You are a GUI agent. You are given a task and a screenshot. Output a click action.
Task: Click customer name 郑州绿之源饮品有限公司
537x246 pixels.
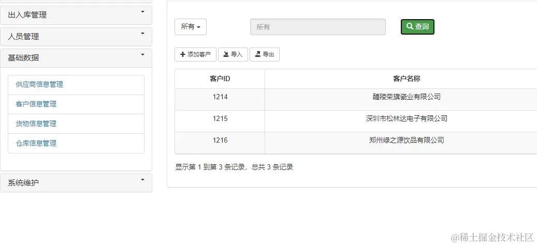(407, 141)
